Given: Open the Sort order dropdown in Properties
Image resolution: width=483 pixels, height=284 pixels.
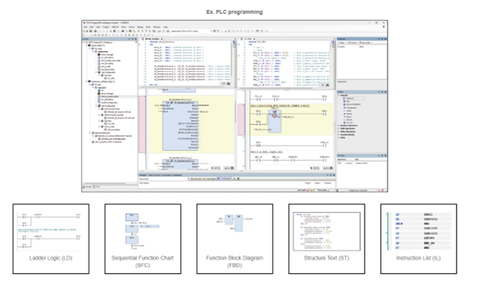Looking at the screenshot, I should [x=366, y=43].
